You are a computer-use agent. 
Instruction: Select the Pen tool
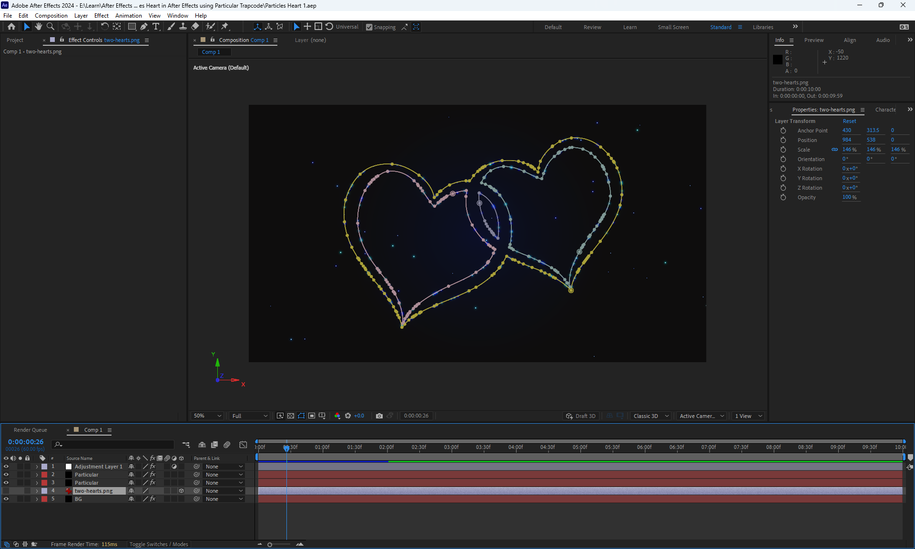144,27
